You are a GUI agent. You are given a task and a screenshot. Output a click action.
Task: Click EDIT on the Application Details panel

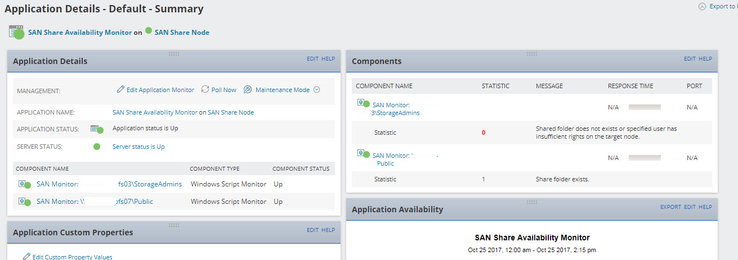click(312, 58)
